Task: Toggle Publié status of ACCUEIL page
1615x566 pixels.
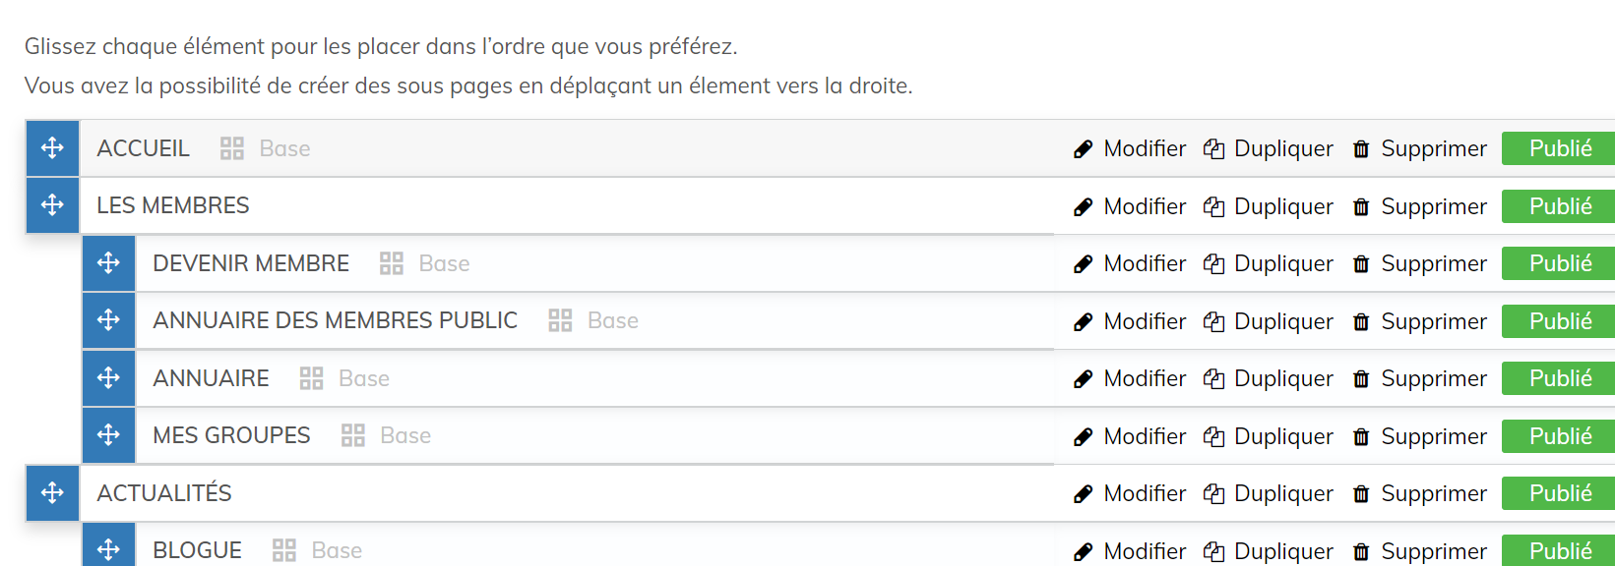Action: coord(1559,148)
